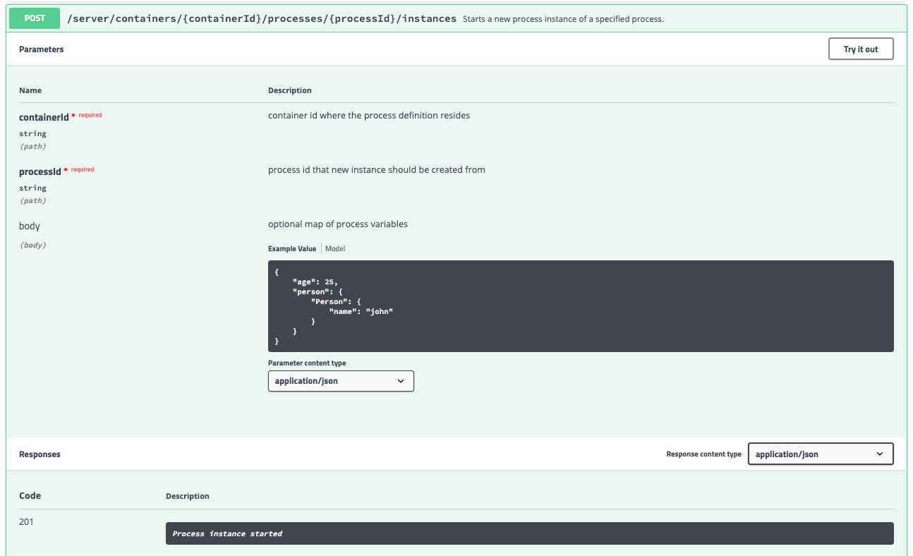The height and width of the screenshot is (556, 913).
Task: Open the Parameter content type dropdown
Action: tap(341, 381)
